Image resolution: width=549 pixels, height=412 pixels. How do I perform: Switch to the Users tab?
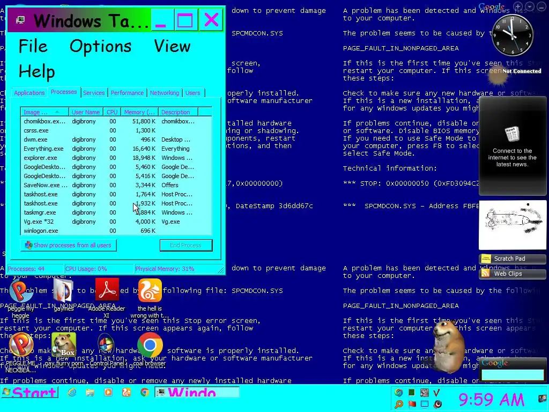click(x=192, y=93)
